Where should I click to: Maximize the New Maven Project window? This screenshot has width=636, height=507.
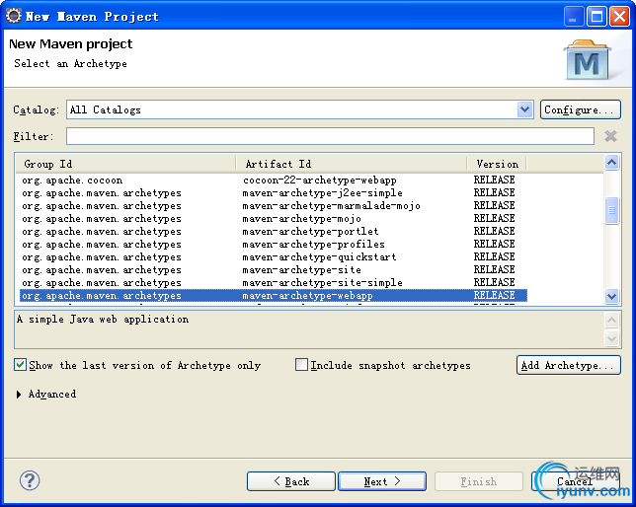[596, 17]
